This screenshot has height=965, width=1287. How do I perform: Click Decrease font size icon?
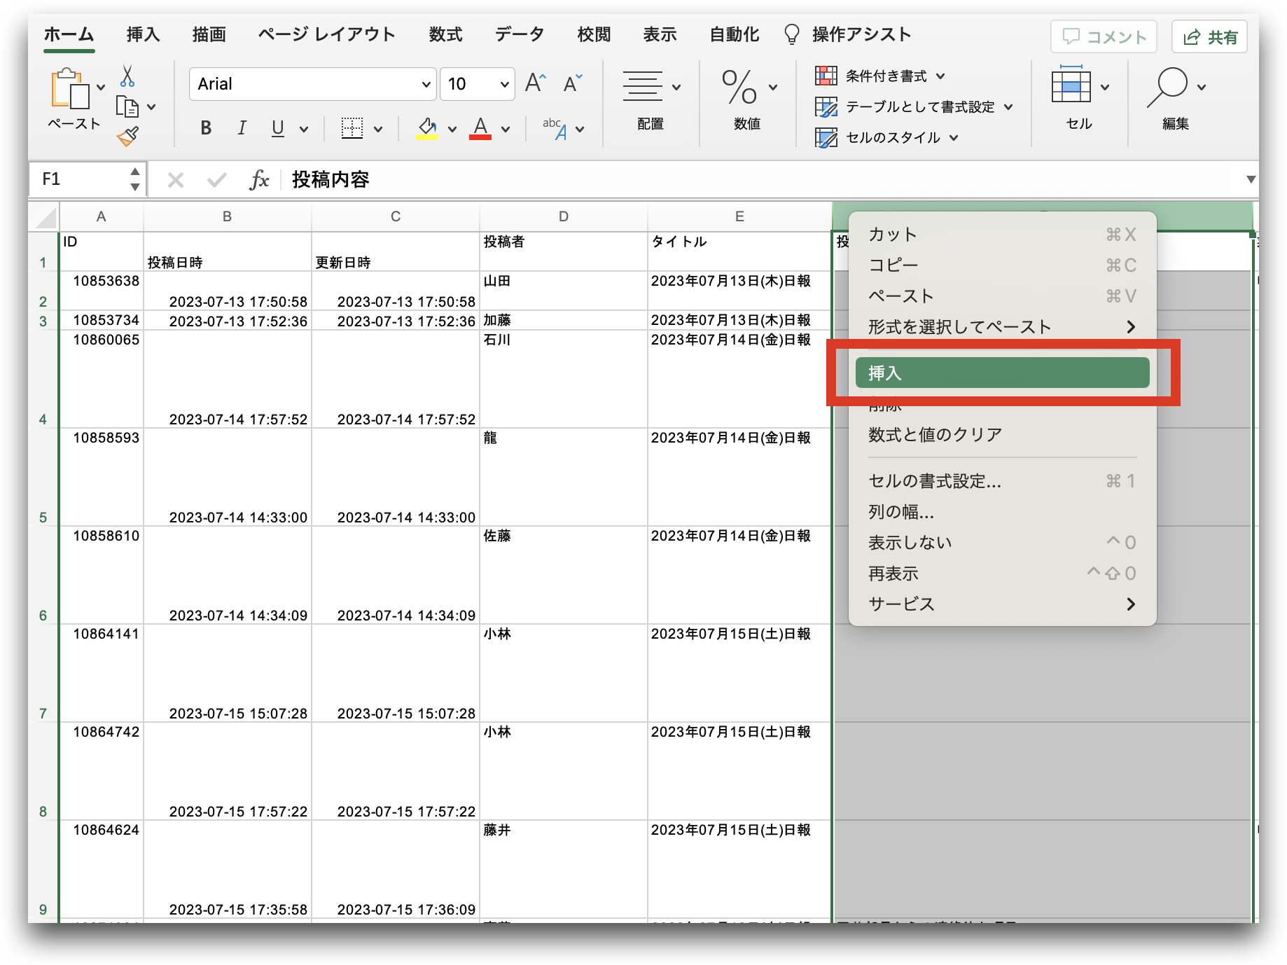(573, 83)
